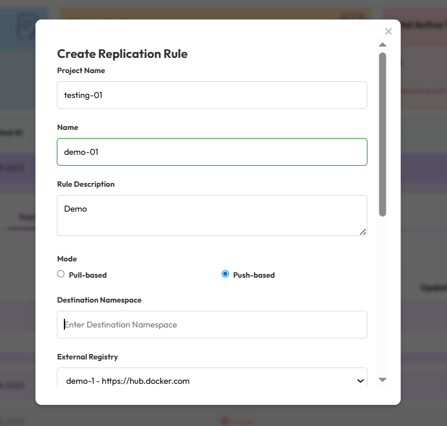Click the scrollbar down arrow
Image resolution: width=447 pixels, height=426 pixels.
383,380
